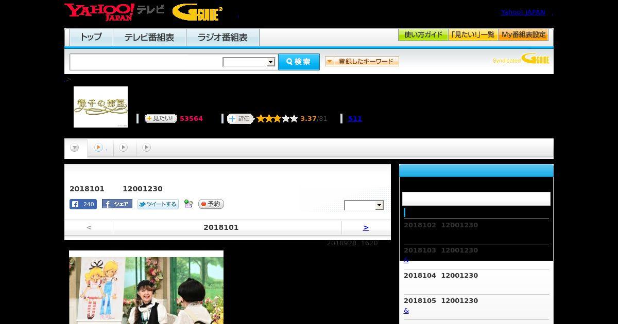Open the Yahoo! JAPAN link at top right
The height and width of the screenshot is (324, 618).
523,12
